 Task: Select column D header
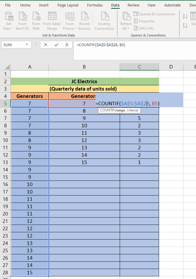pyautogui.click(x=171, y=67)
